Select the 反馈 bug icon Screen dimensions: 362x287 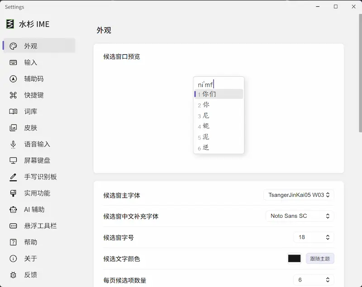pos(13,275)
